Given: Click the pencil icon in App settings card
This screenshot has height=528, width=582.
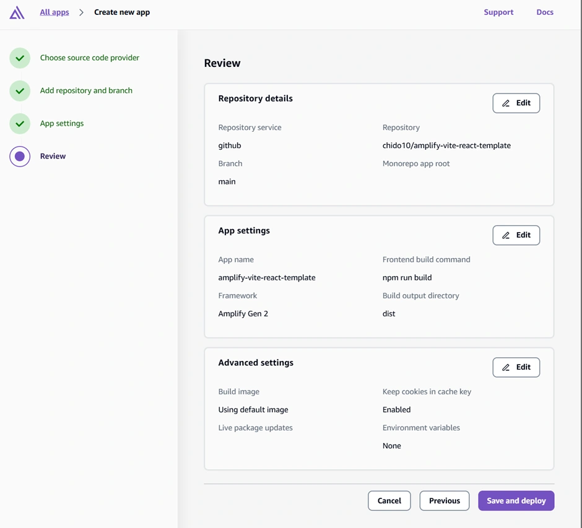Looking at the screenshot, I should (x=506, y=235).
